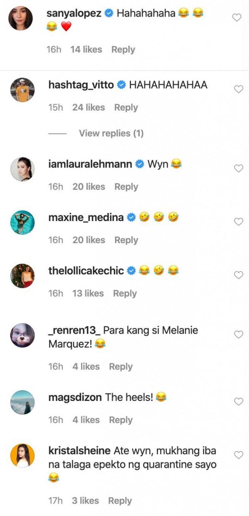Like iamlauralehmann's comment via heart icon
Image resolution: width=249 pixels, height=516 pixels.
(x=238, y=168)
